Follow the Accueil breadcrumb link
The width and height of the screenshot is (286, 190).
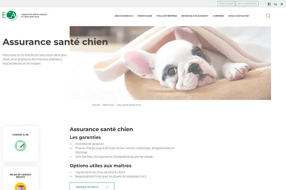pos(96,105)
